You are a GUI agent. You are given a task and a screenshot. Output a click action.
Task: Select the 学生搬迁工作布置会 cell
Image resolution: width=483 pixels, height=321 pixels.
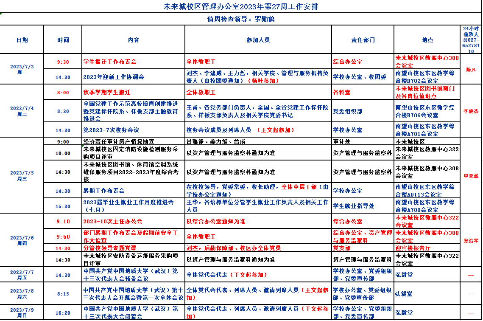click(x=134, y=62)
